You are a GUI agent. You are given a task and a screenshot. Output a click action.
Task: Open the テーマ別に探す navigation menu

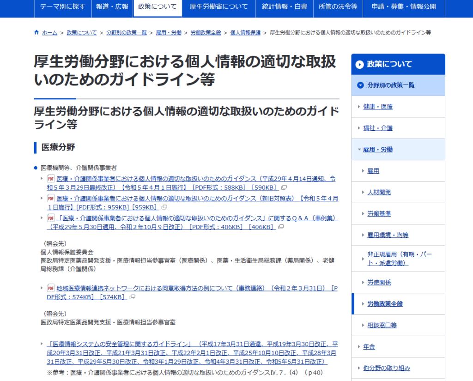tap(62, 7)
